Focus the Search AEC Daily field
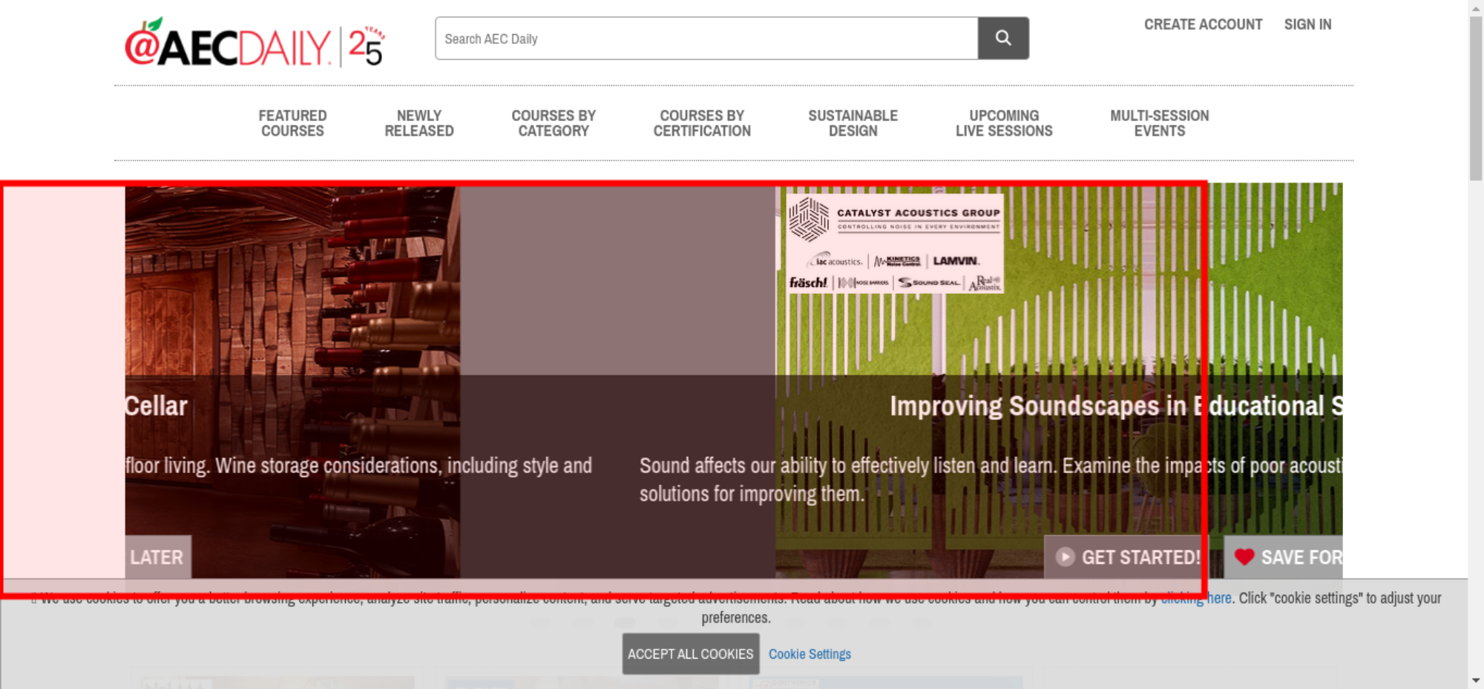The width and height of the screenshot is (1484, 689). 706,39
